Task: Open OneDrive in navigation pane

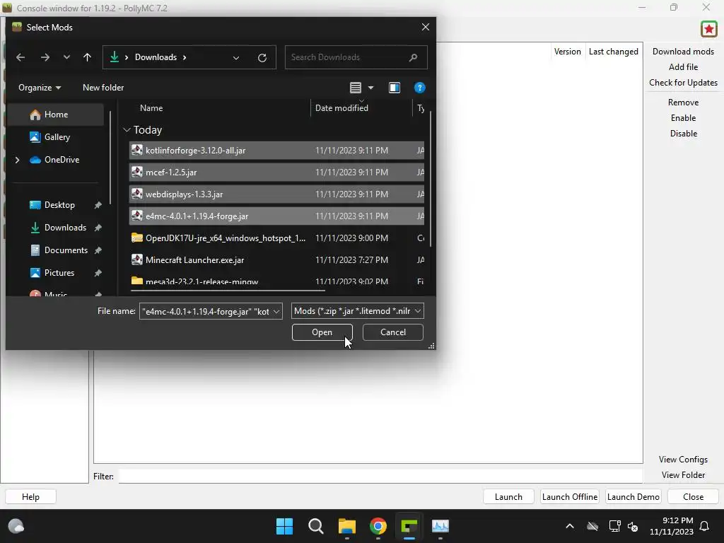Action: pyautogui.click(x=62, y=160)
